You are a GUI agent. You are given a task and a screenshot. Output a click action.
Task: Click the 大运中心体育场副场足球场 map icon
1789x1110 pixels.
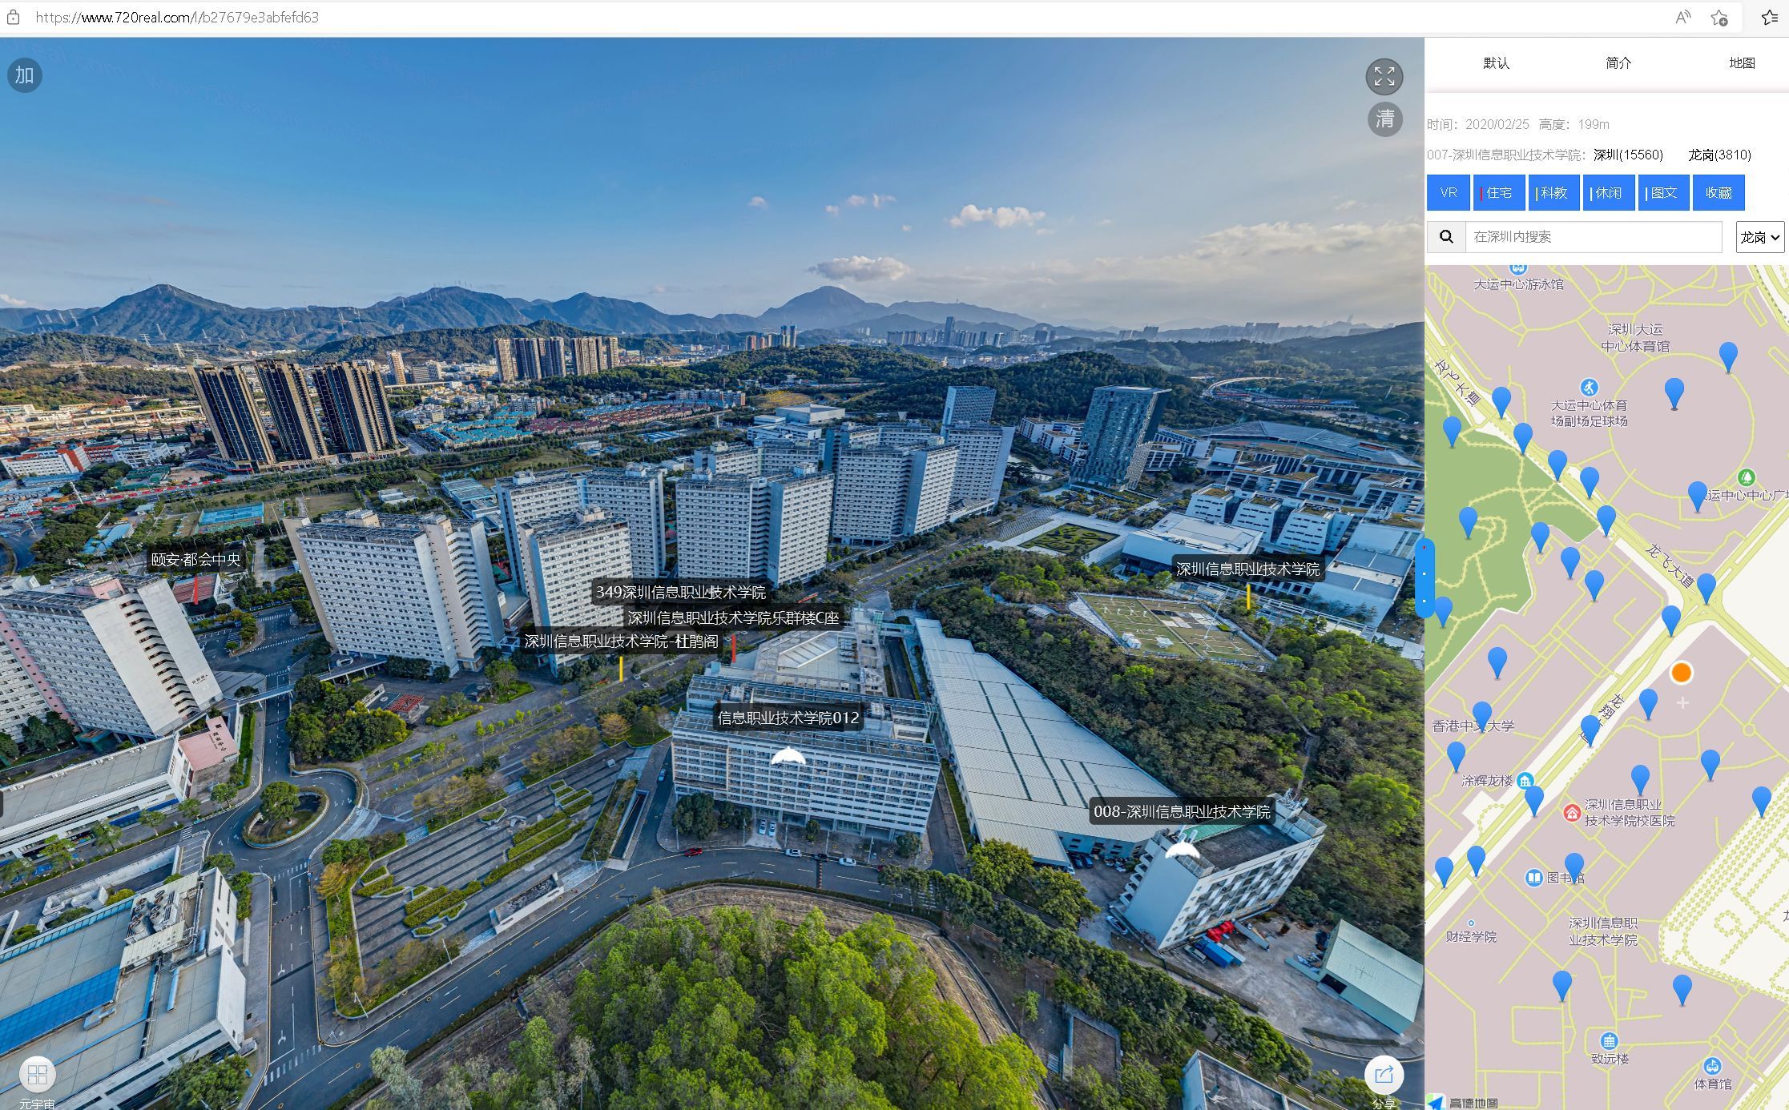point(1590,387)
